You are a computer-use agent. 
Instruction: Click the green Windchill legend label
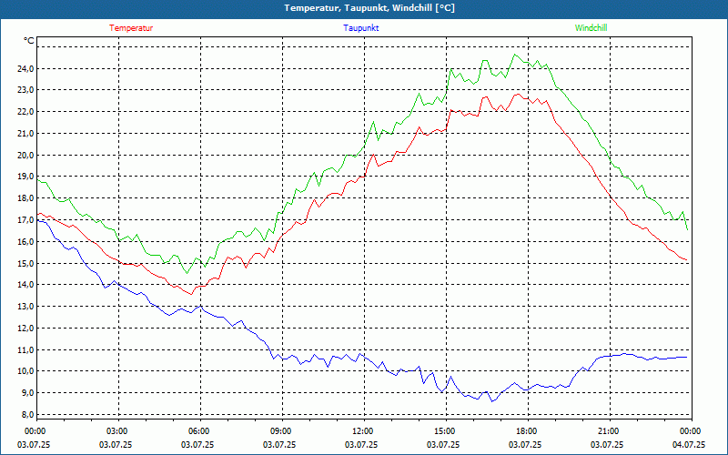pyautogui.click(x=591, y=28)
